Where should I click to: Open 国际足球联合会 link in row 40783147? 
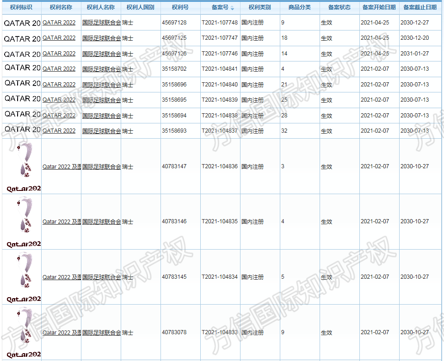[101, 167]
